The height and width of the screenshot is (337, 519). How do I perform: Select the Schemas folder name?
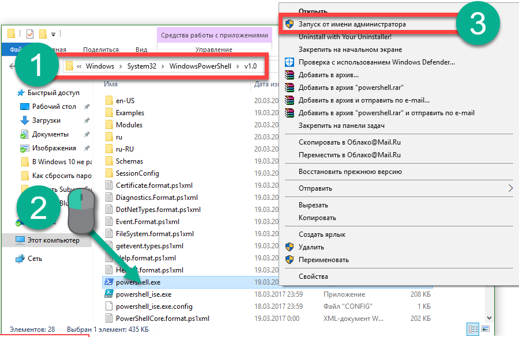(x=129, y=161)
